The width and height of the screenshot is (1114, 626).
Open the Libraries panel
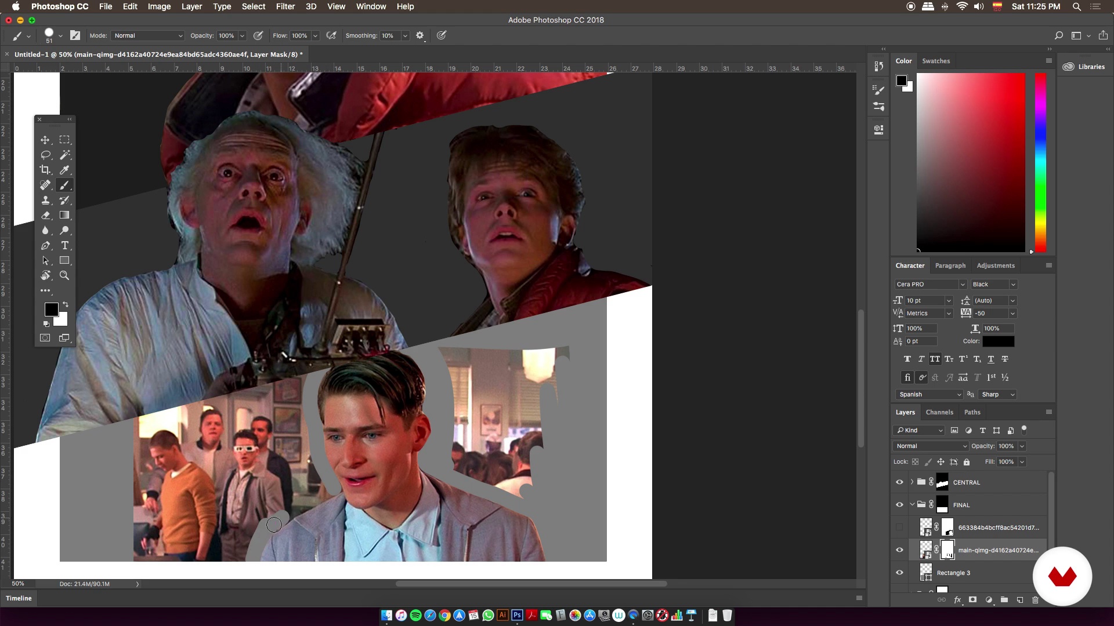[1085, 67]
